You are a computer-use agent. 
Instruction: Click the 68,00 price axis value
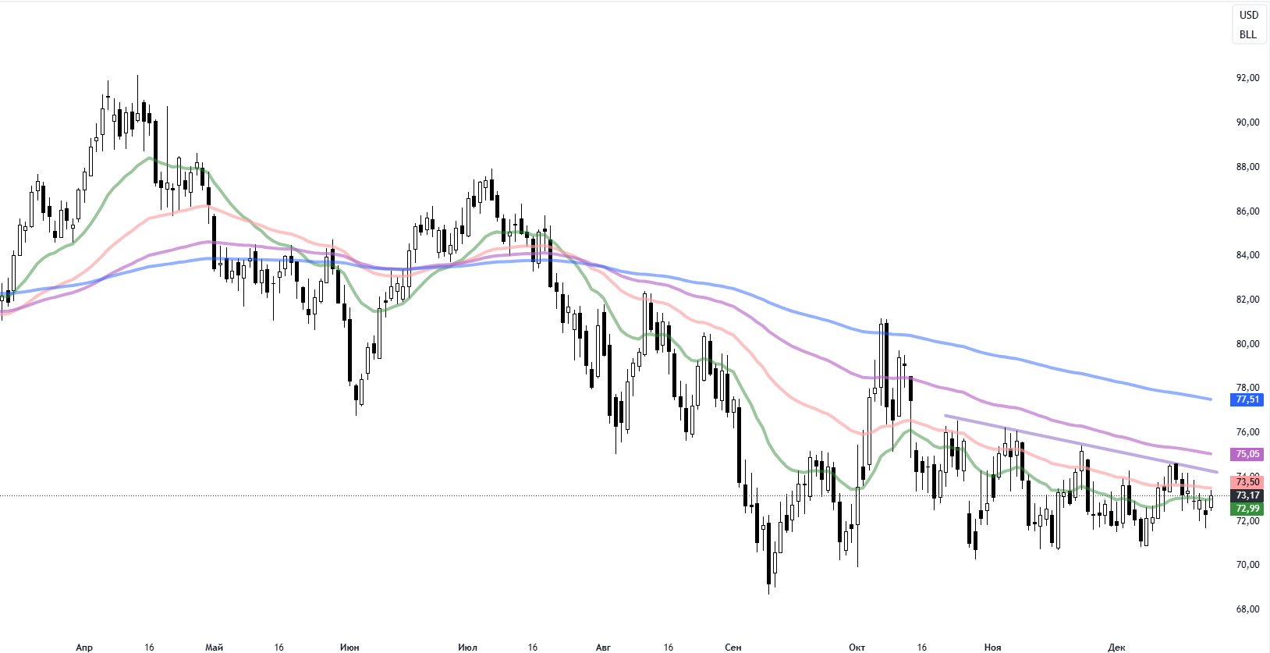tap(1247, 609)
